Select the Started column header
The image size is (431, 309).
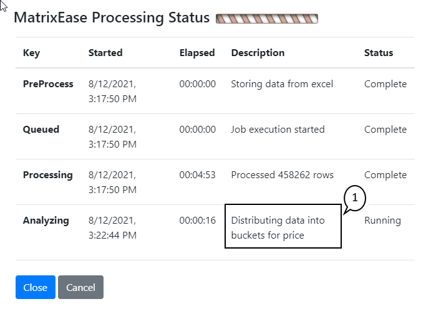(x=105, y=53)
